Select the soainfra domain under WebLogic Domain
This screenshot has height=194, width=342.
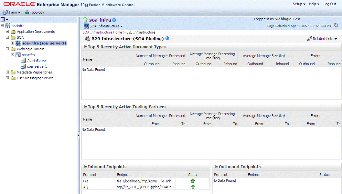pos(28,55)
